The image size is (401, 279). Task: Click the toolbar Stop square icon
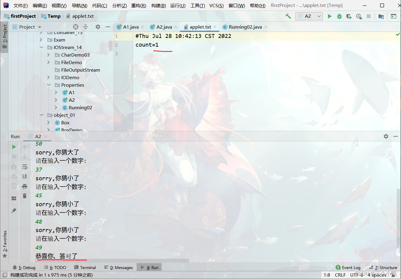click(369, 16)
